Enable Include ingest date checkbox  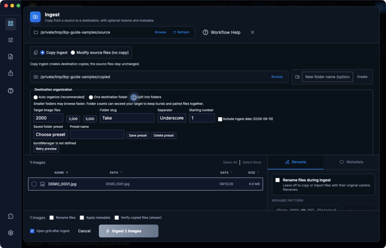[x=220, y=119]
